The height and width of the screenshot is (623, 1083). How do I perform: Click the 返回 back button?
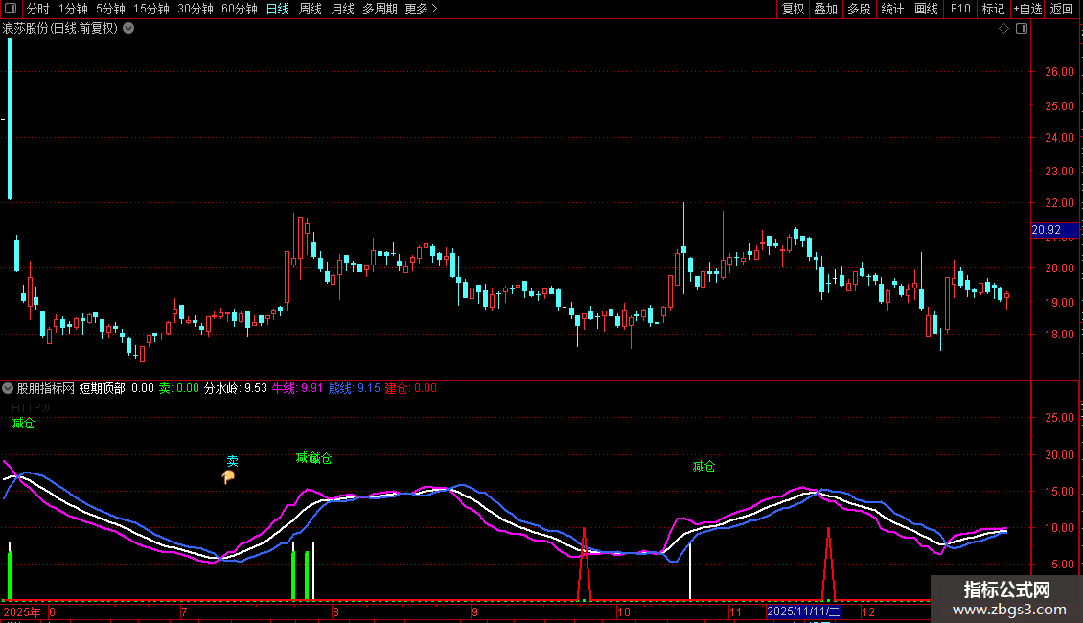coord(1062,9)
